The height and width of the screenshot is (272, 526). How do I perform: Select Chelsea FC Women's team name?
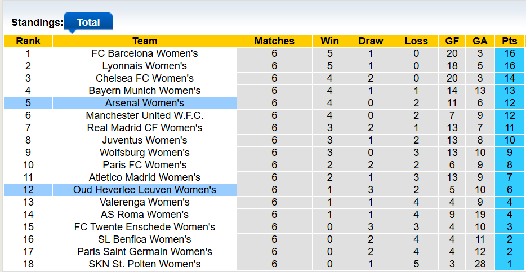point(145,78)
